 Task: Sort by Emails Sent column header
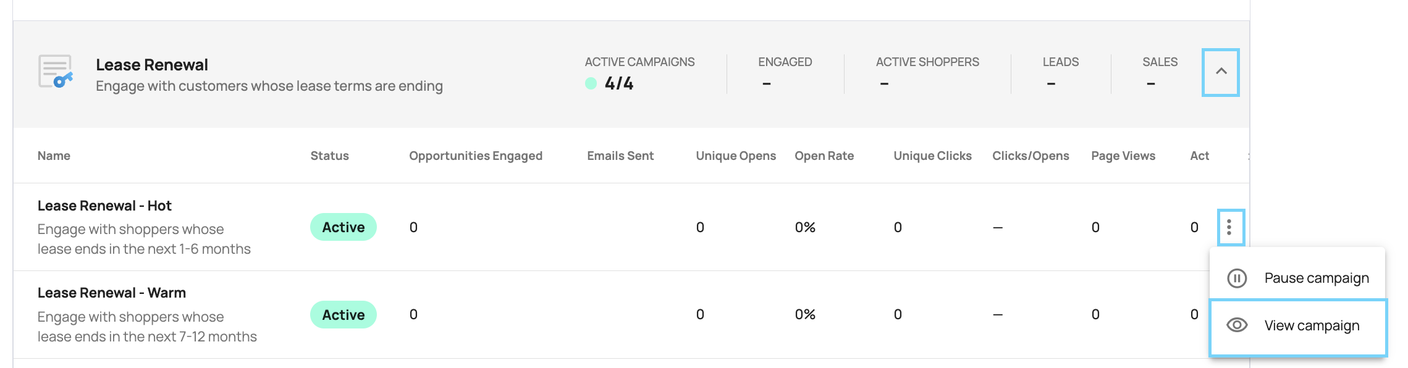pyautogui.click(x=620, y=156)
